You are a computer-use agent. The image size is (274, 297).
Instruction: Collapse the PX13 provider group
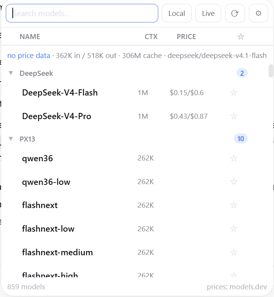point(11,139)
